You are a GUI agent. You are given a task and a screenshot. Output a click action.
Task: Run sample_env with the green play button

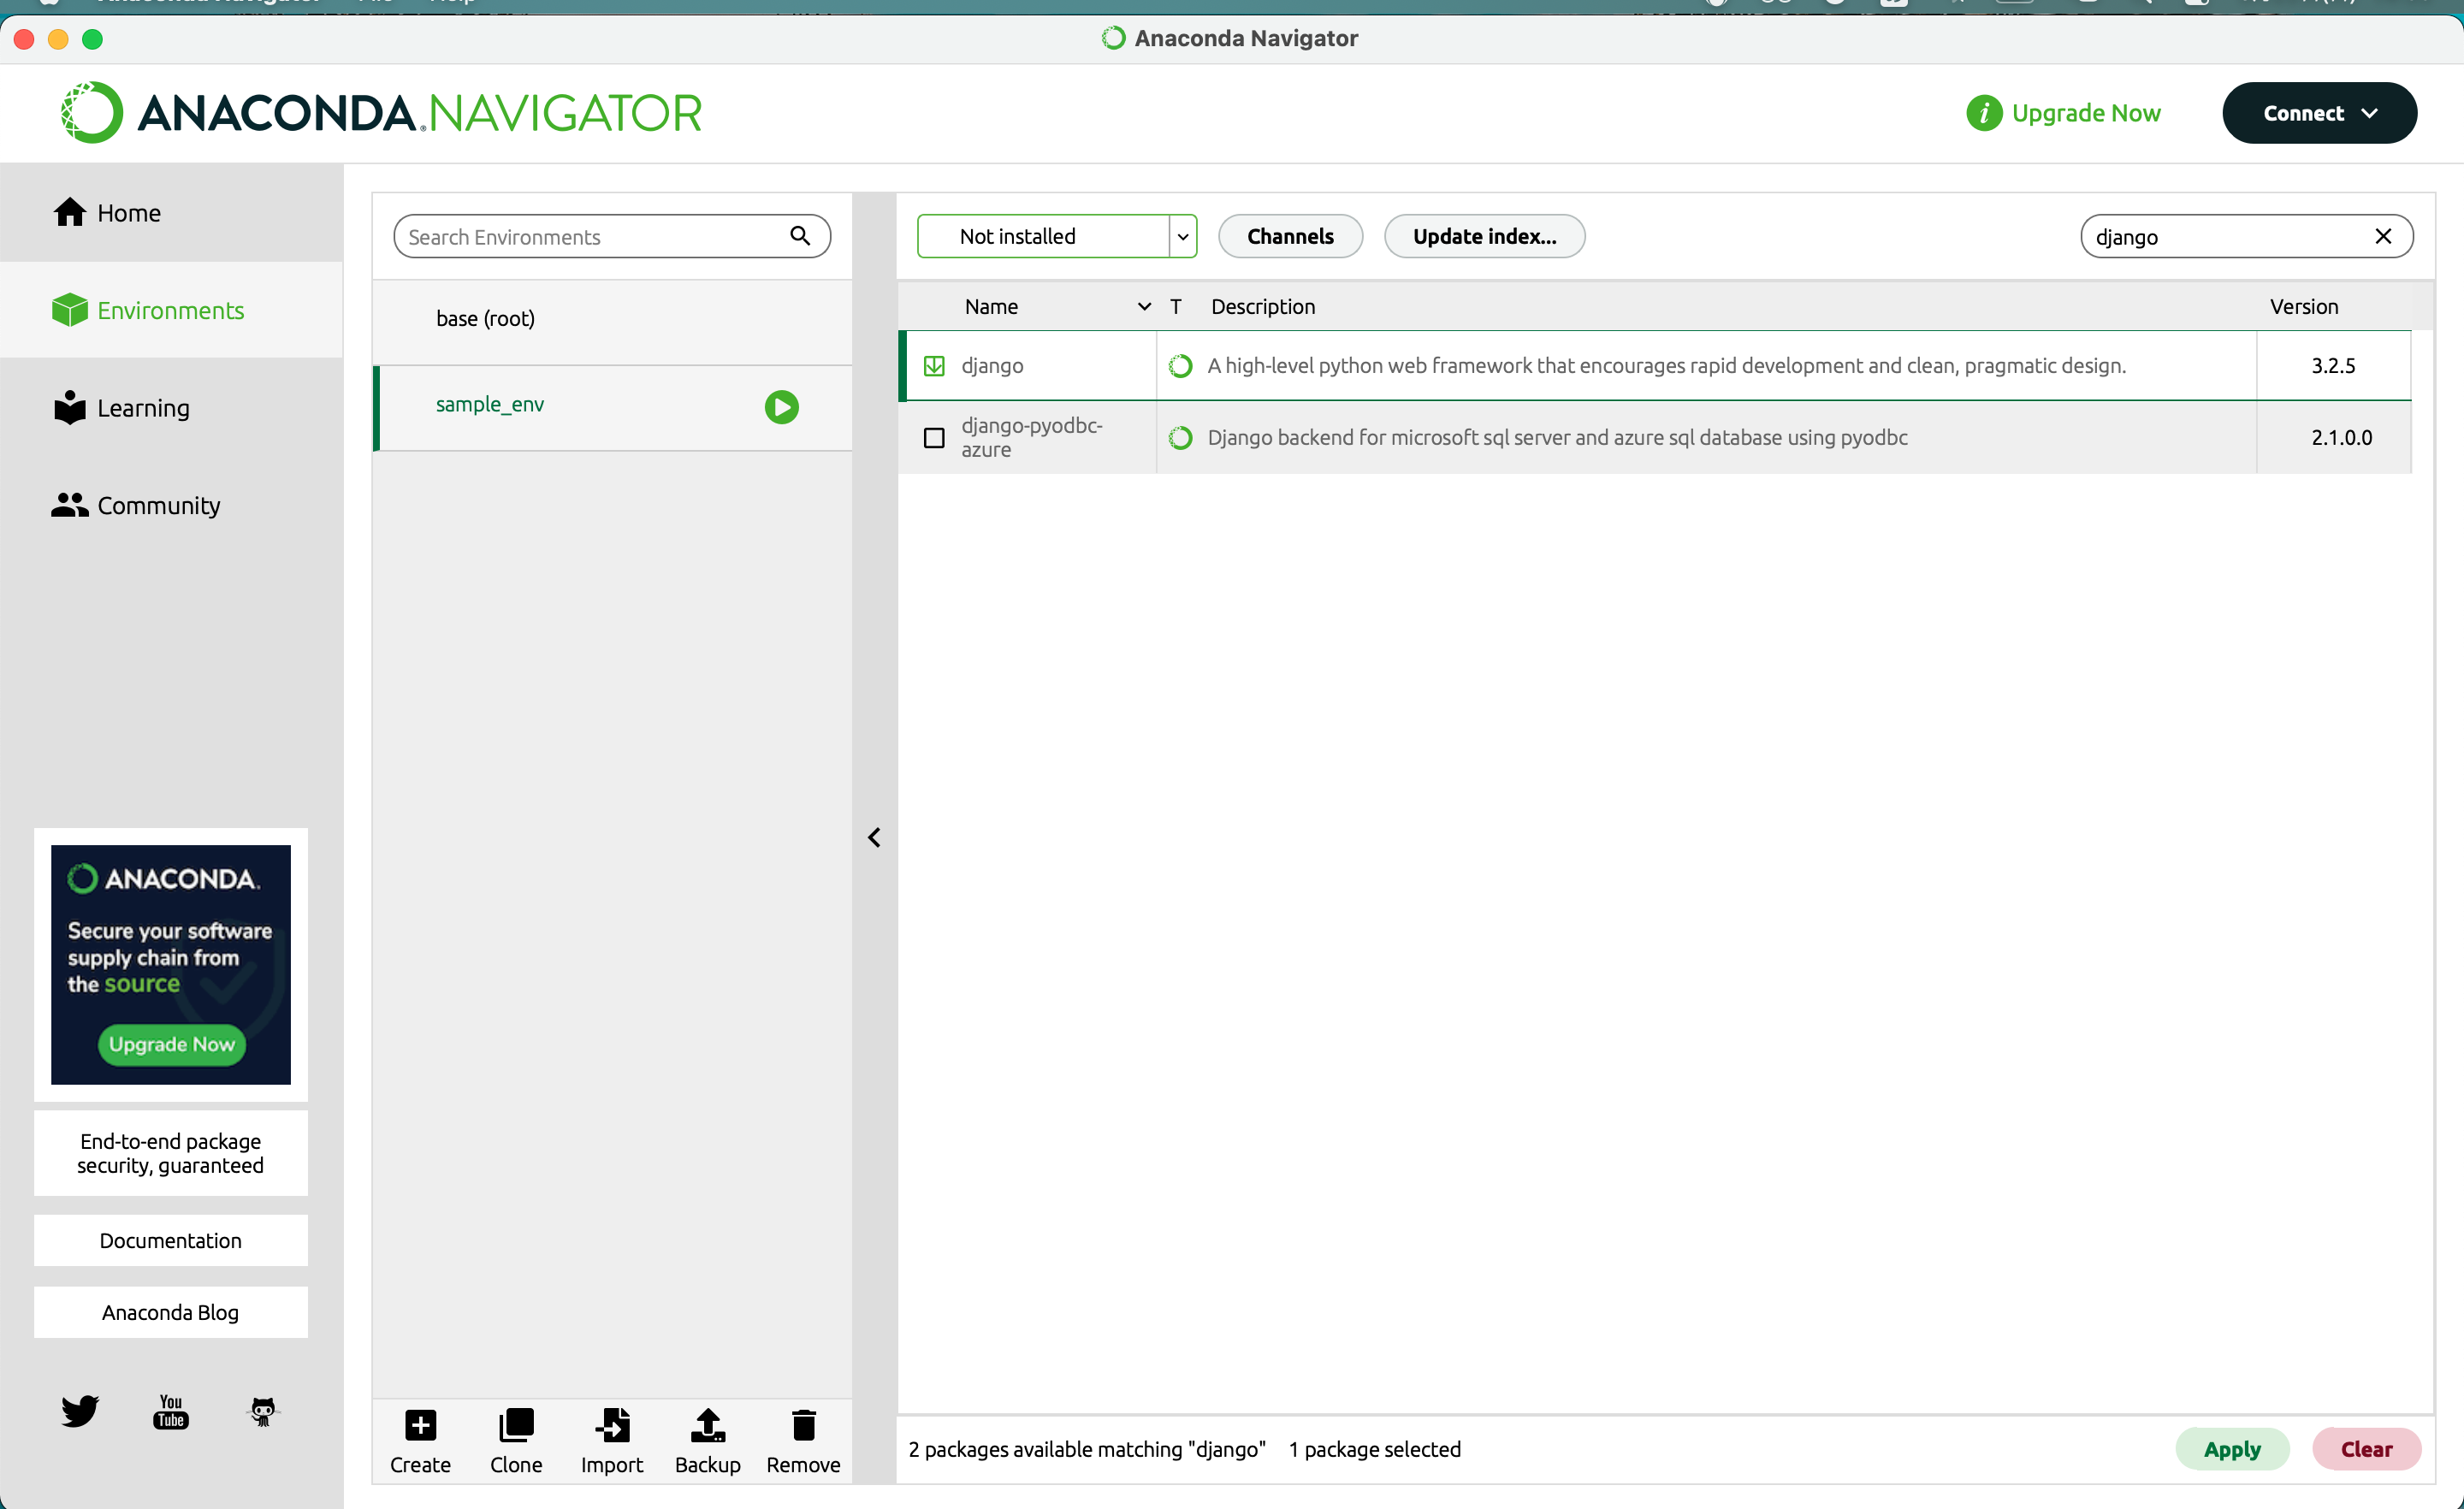pos(781,407)
